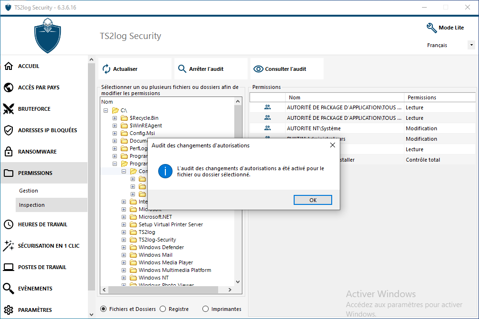The height and width of the screenshot is (319, 479).
Task: Click the Accueil home icon
Action: (9, 66)
